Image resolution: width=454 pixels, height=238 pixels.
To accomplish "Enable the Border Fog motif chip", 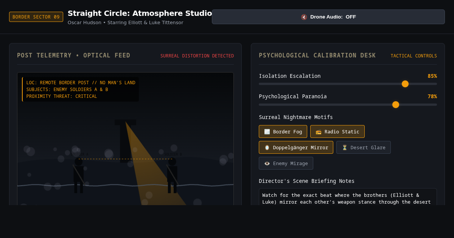I will pyautogui.click(x=283, y=131).
